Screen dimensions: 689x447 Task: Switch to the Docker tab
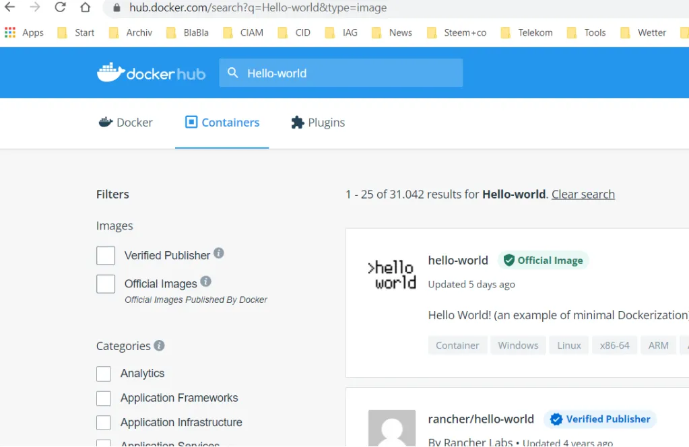[126, 123]
